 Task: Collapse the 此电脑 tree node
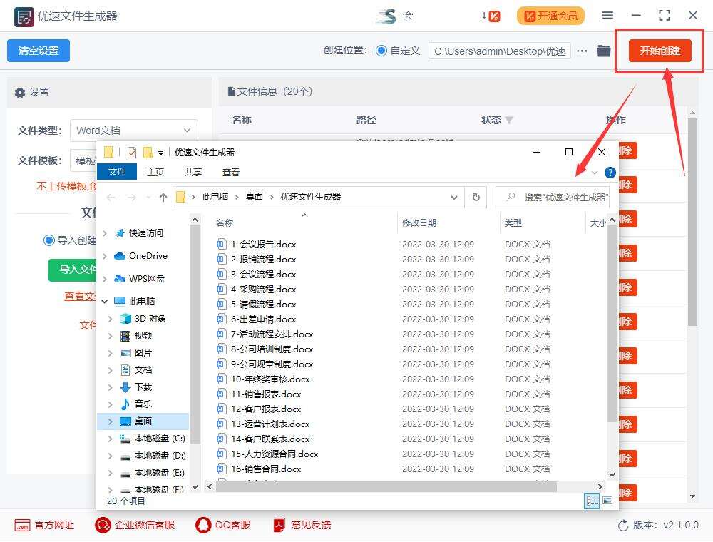click(105, 301)
